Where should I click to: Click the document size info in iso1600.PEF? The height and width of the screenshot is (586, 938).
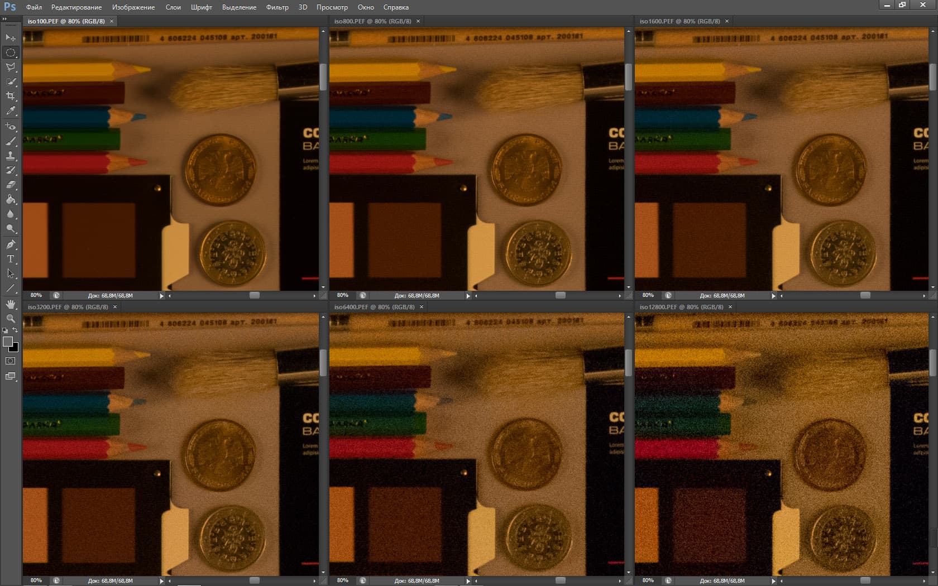click(x=722, y=296)
